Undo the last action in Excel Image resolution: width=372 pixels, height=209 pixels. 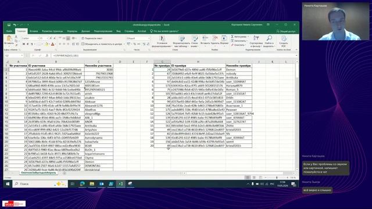point(15,24)
